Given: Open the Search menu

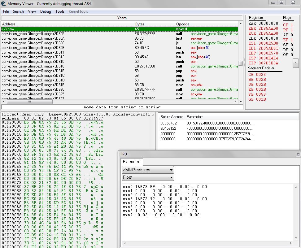Looking at the screenshot, I should (x=18, y=11).
